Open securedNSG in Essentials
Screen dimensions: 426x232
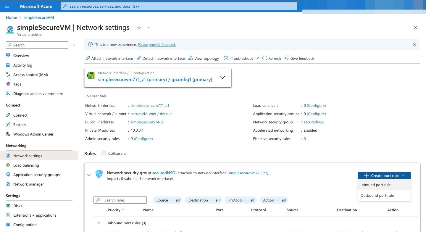[314, 122]
